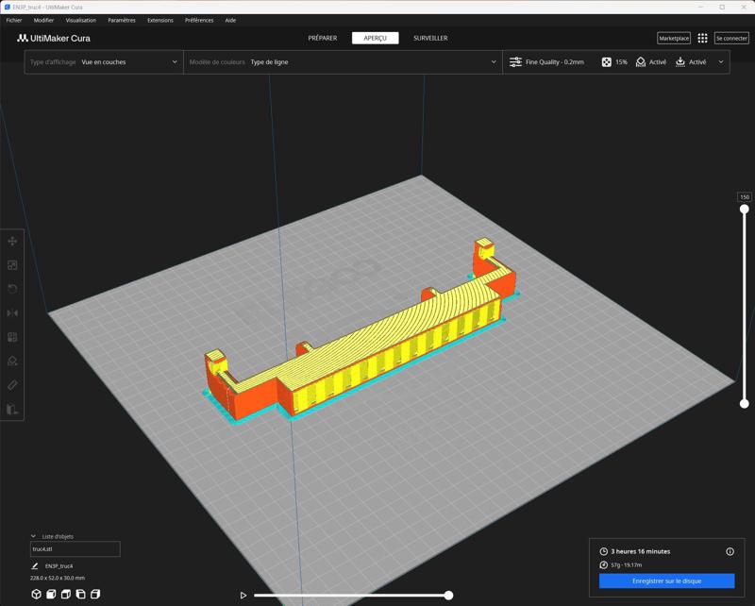Click the pencil icon next to EN3P_truc4
The width and height of the screenshot is (755, 606).
[x=36, y=566]
